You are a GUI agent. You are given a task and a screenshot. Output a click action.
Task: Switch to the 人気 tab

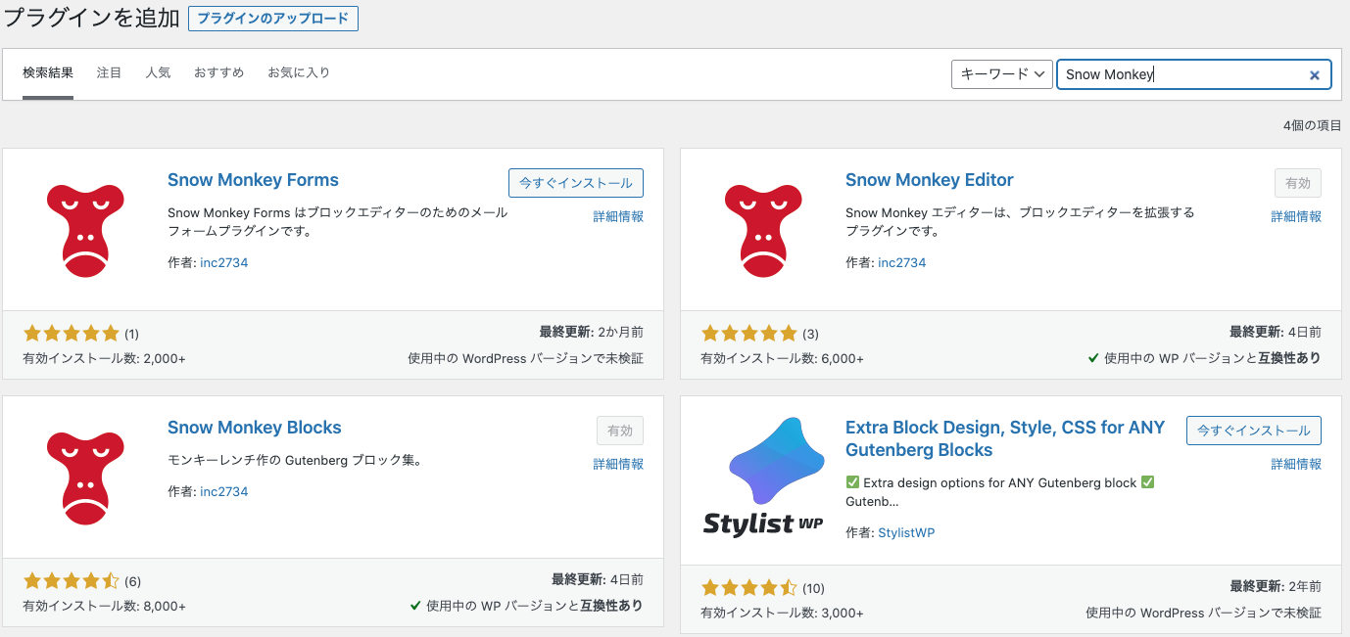coord(158,72)
